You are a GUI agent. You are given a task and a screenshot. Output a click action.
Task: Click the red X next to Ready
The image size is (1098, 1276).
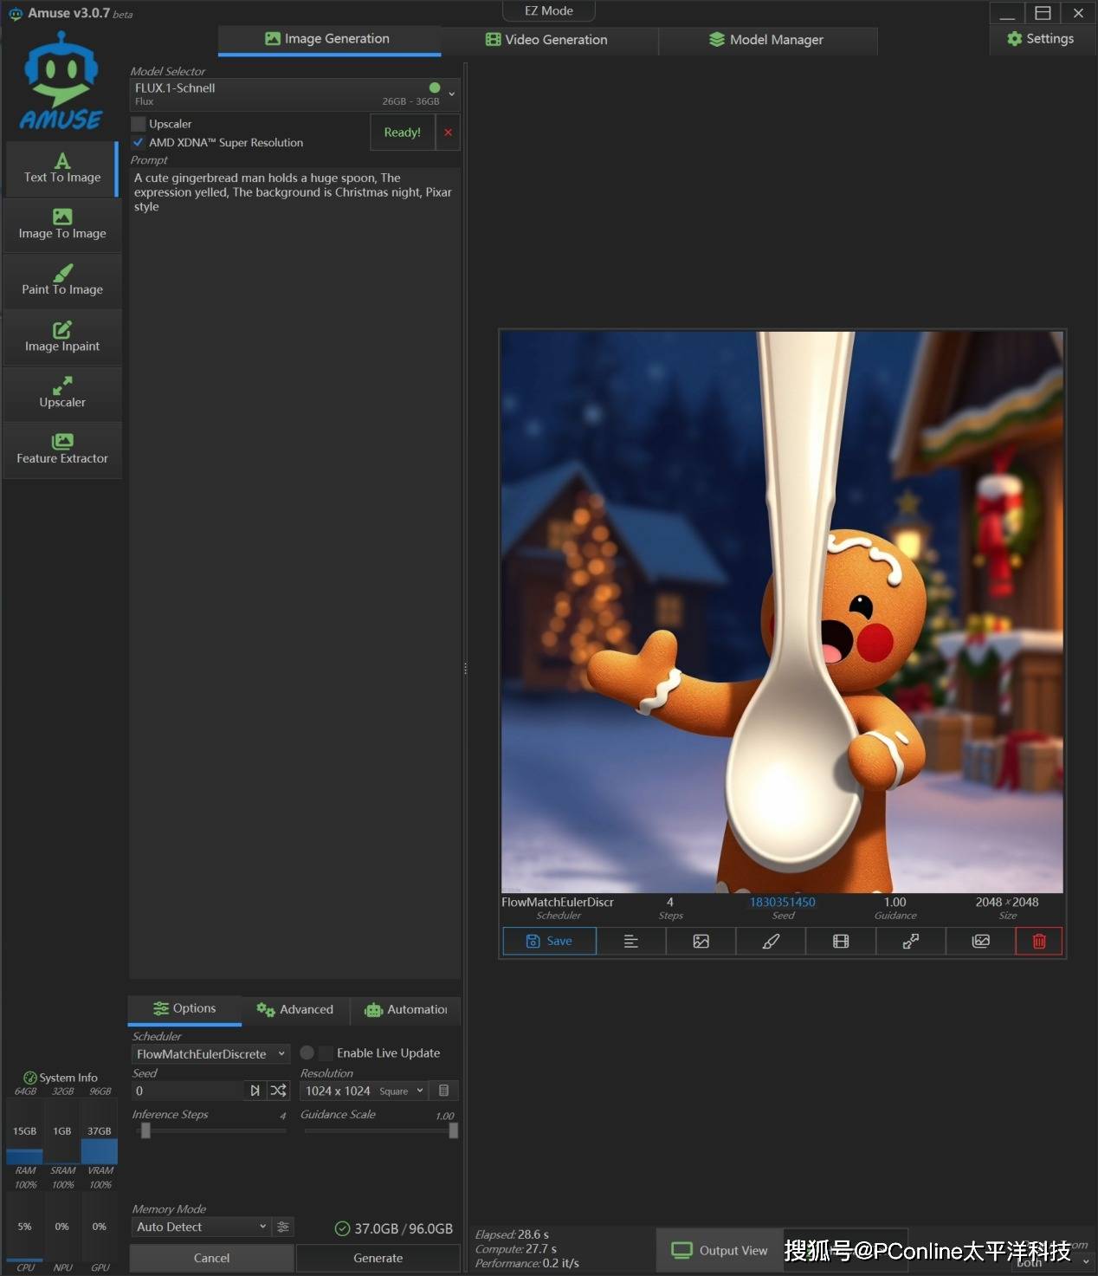(x=448, y=133)
